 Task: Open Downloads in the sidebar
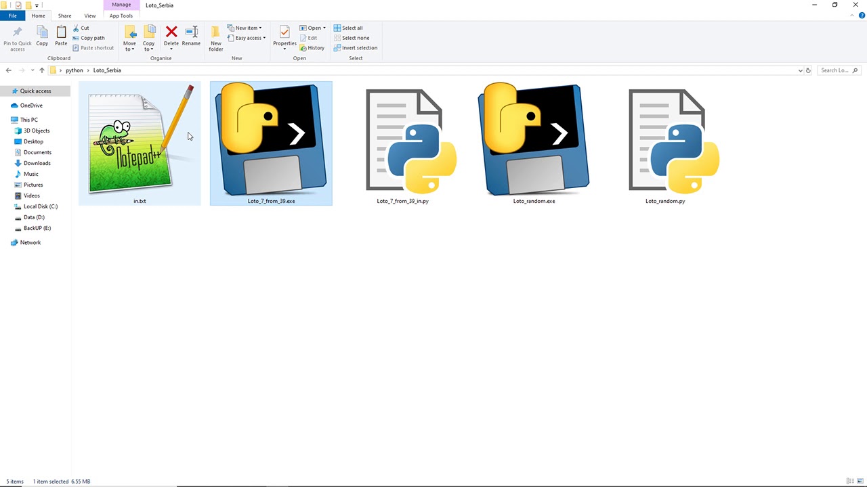click(x=37, y=163)
